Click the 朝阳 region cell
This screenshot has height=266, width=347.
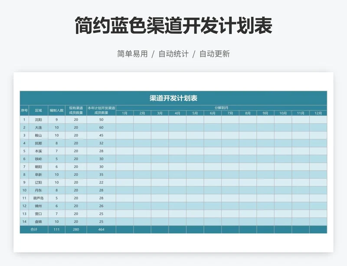coord(38,167)
